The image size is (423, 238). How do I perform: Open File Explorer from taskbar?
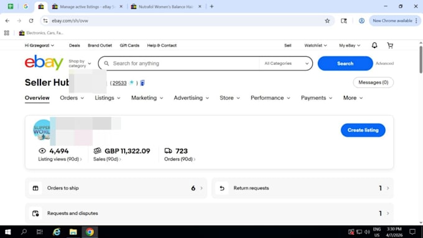[x=73, y=232]
